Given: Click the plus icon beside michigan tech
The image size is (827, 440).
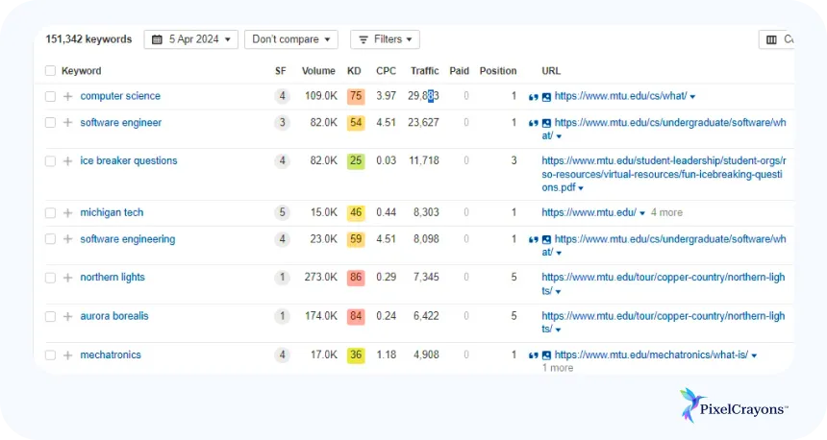Looking at the screenshot, I should point(67,213).
